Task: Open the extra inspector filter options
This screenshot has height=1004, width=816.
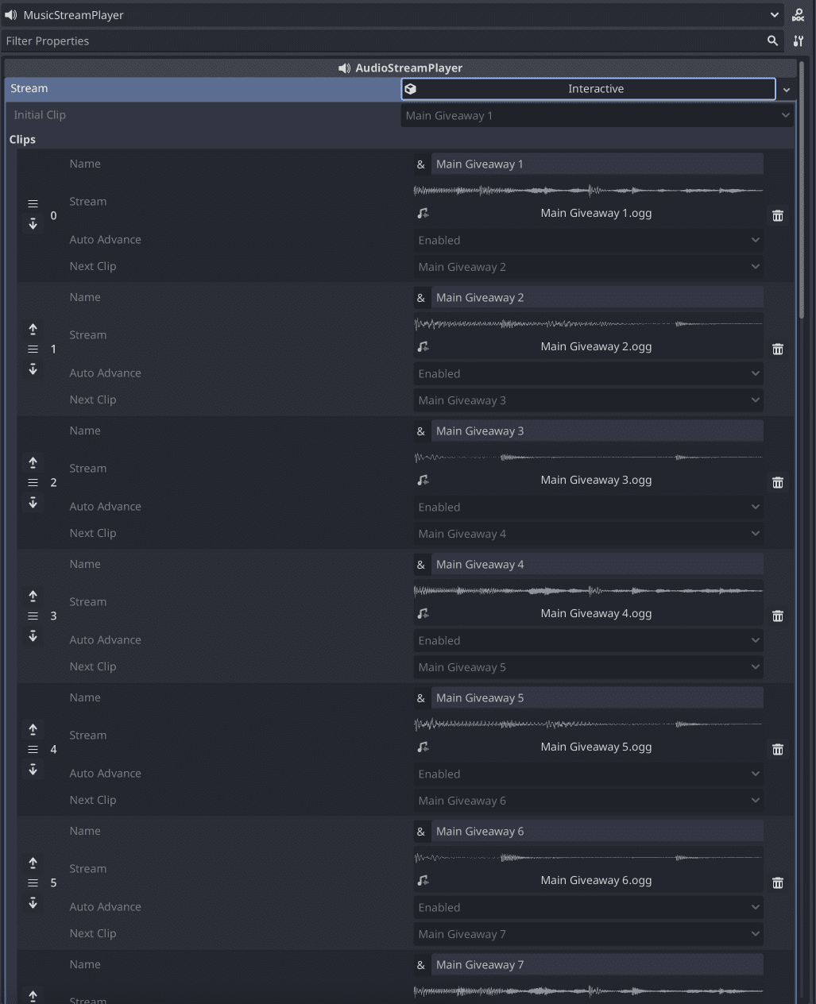Action: point(799,41)
